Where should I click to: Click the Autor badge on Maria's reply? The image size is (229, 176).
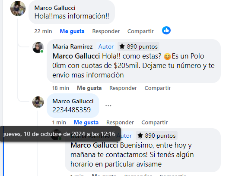tap(106, 47)
